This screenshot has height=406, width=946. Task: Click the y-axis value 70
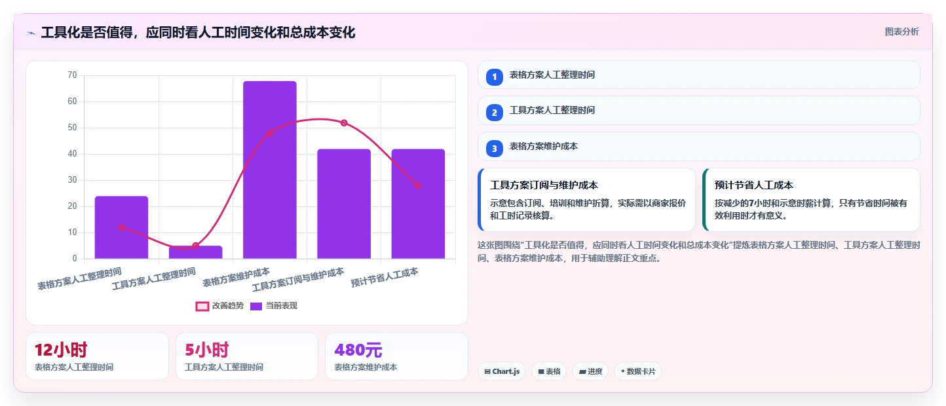point(72,75)
